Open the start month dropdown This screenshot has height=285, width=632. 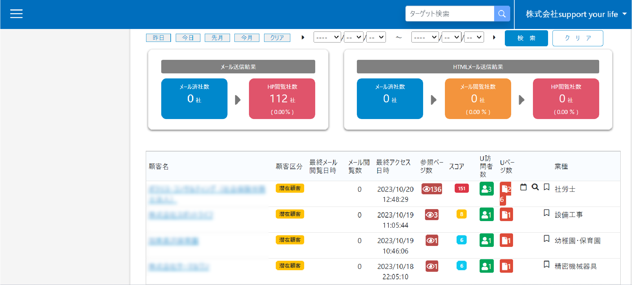[353, 37]
